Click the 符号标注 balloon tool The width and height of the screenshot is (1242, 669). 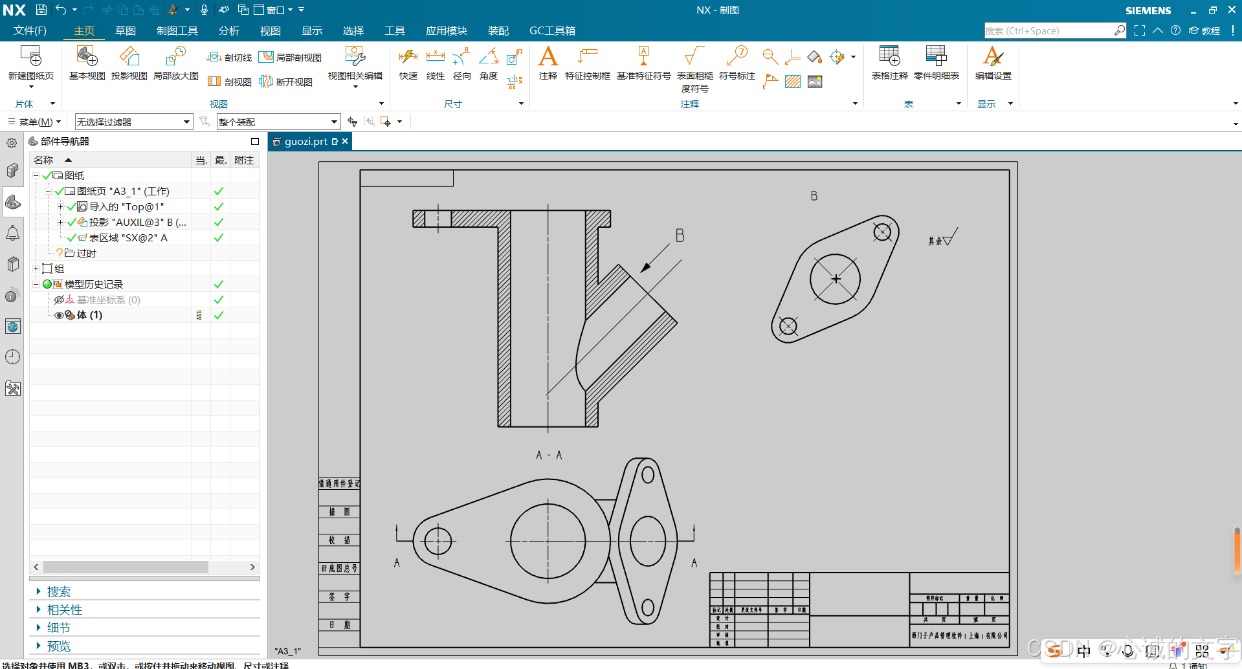click(x=737, y=63)
